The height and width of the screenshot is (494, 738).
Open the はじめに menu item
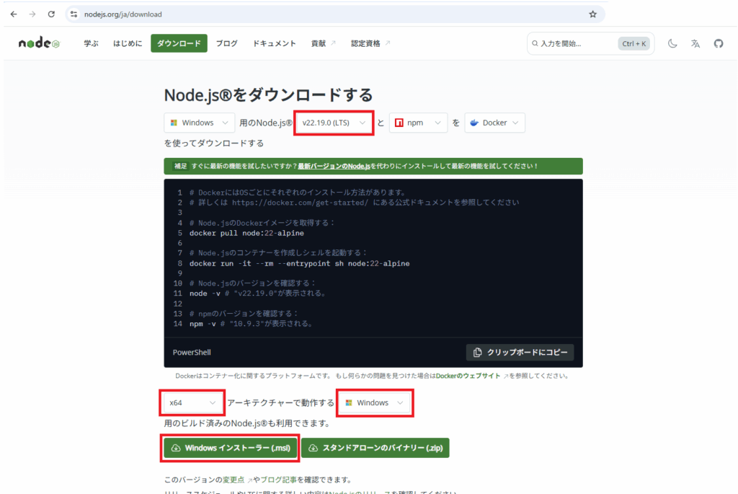click(x=128, y=43)
